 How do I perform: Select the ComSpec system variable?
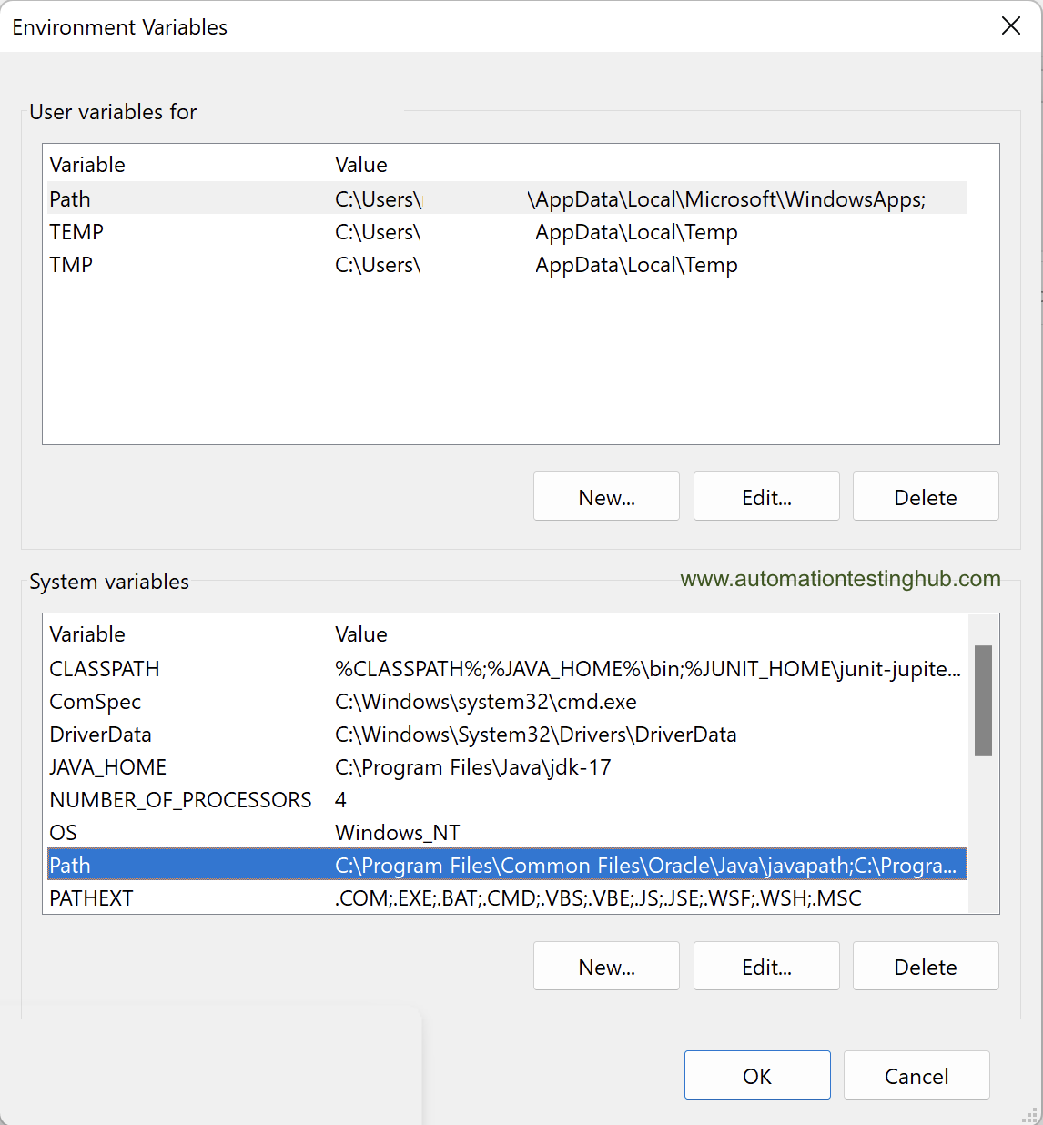(507, 701)
